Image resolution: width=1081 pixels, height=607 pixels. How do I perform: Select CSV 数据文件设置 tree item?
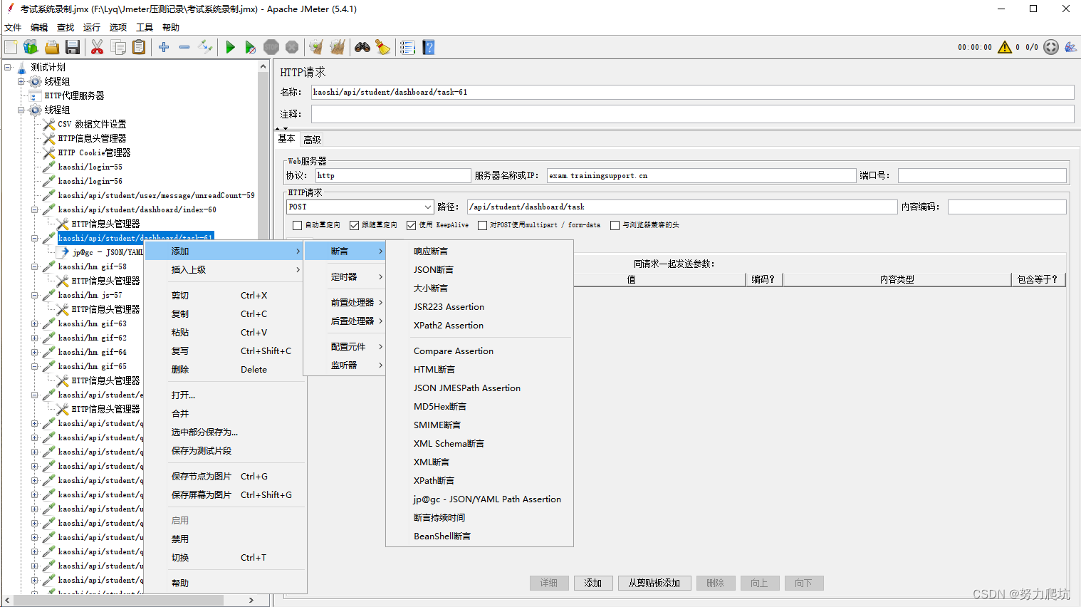(92, 124)
